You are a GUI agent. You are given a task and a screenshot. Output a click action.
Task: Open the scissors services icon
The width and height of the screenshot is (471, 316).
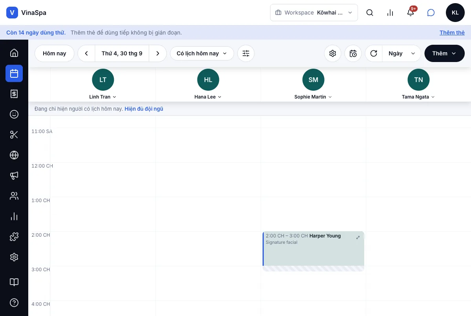14,135
